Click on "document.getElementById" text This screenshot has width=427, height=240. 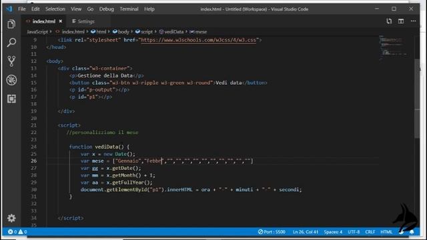[x=115, y=189]
